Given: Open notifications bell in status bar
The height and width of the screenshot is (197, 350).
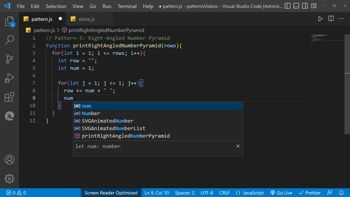Looking at the screenshot, I should (341, 193).
